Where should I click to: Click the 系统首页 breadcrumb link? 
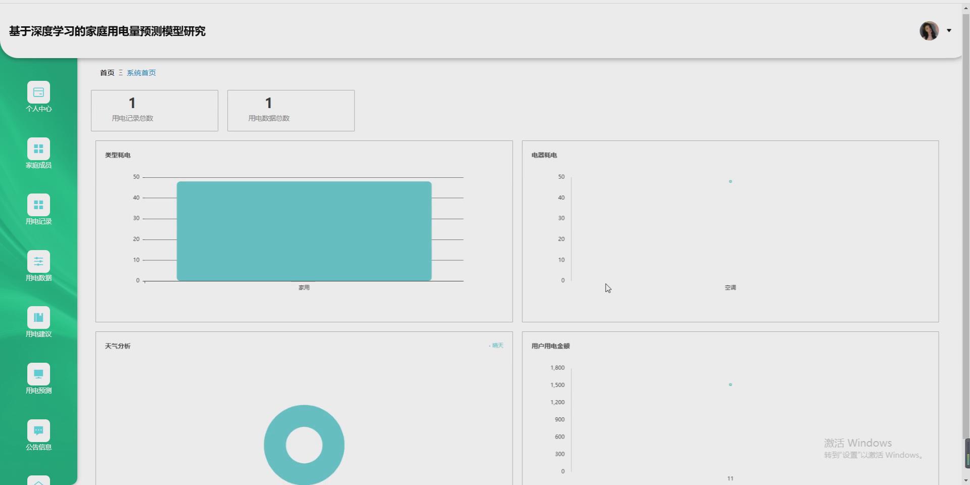[141, 73]
